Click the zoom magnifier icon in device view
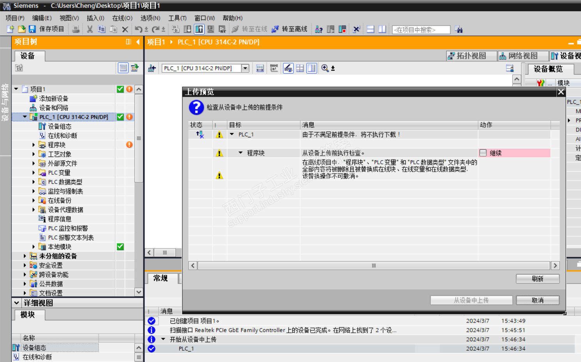Image resolution: width=581 pixels, height=362 pixels. point(325,68)
